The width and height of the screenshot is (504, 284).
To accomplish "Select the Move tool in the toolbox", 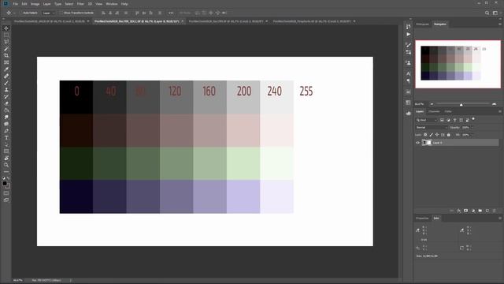I will tap(6, 28).
